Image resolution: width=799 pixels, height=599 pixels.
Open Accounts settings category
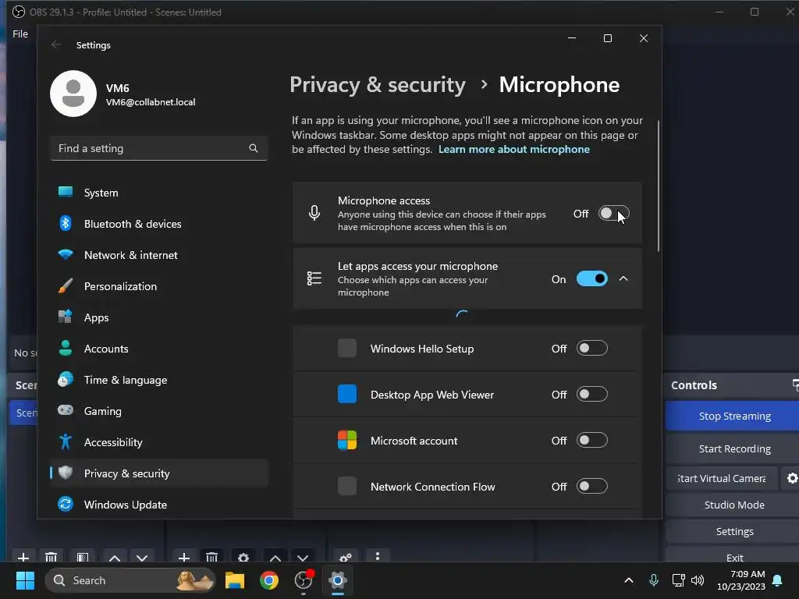[x=158, y=349]
